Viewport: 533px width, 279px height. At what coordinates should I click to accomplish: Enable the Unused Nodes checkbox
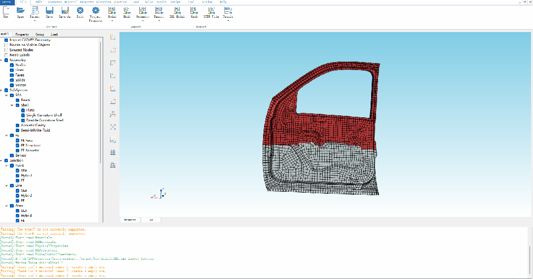click(6, 50)
